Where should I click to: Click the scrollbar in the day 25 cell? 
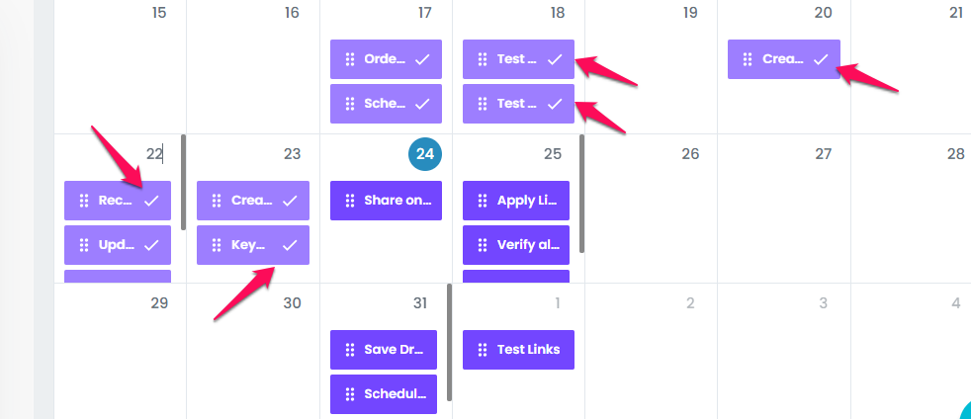coord(581,194)
